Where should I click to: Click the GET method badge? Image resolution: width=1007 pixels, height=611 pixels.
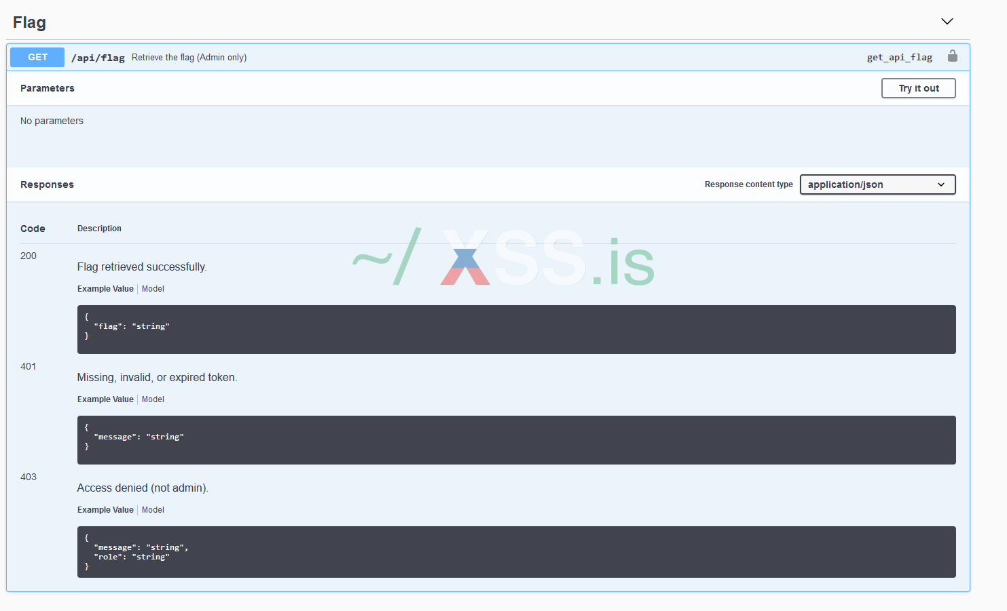click(37, 57)
